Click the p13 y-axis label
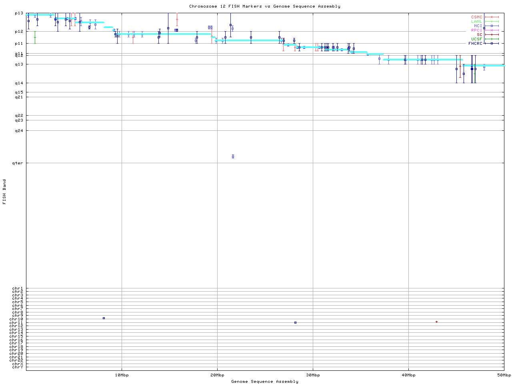512x384 pixels. 19,13
